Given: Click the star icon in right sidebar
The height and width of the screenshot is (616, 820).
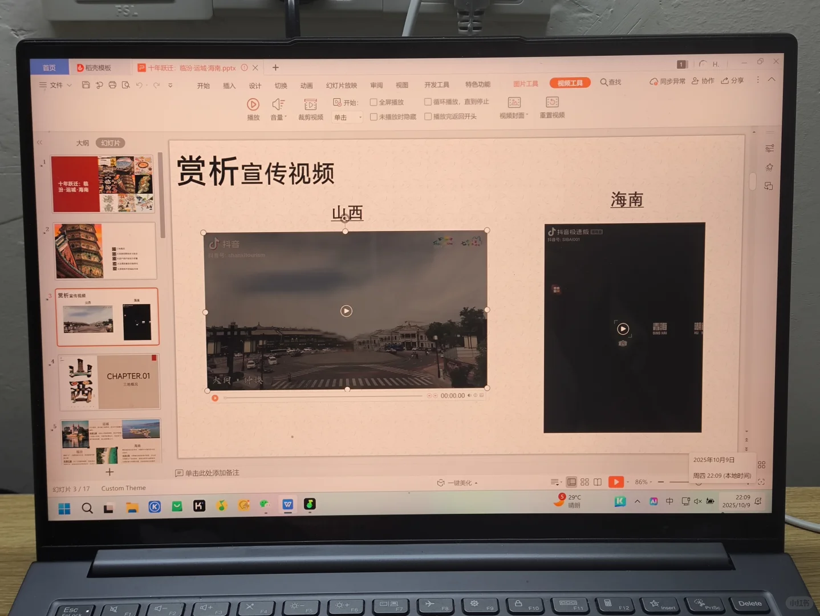Looking at the screenshot, I should coord(769,167).
